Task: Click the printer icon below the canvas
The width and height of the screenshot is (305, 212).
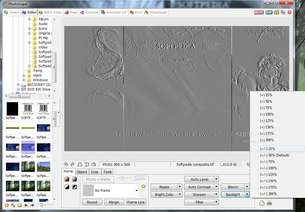Action: pyautogui.click(x=269, y=204)
